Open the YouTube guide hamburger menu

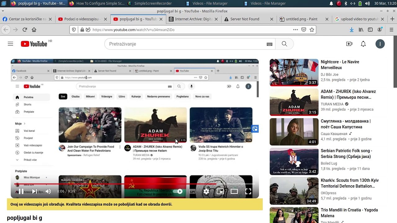(x=11, y=44)
